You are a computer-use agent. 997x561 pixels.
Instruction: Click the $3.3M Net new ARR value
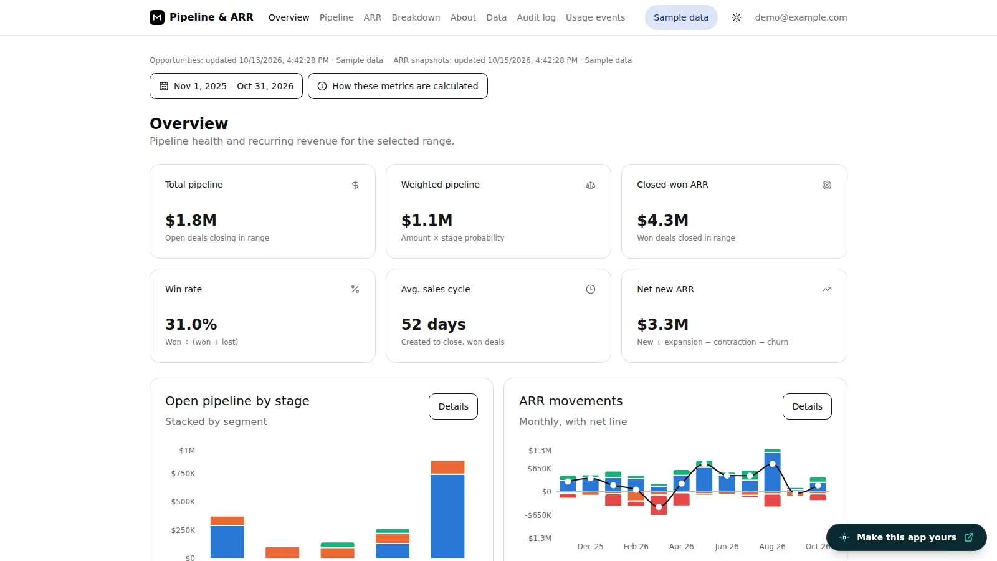coord(662,324)
